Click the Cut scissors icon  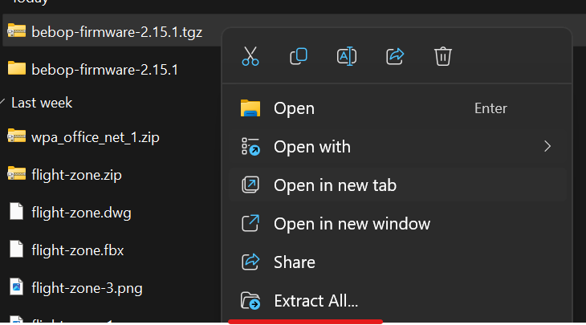250,56
